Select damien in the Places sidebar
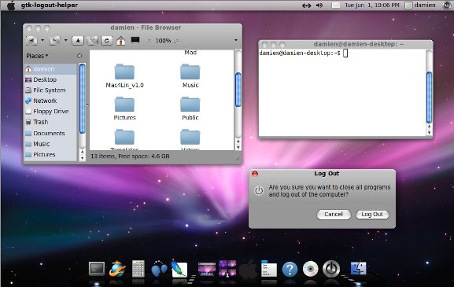The width and height of the screenshot is (454, 287). click(50, 69)
